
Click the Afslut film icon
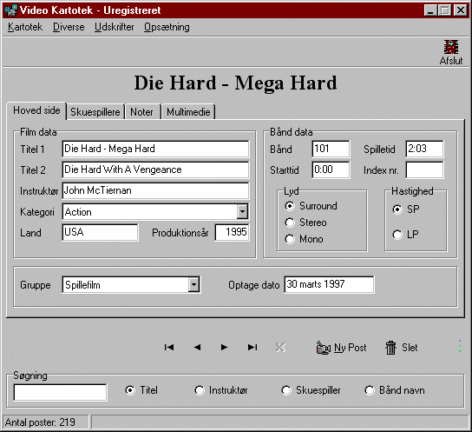pyautogui.click(x=451, y=47)
